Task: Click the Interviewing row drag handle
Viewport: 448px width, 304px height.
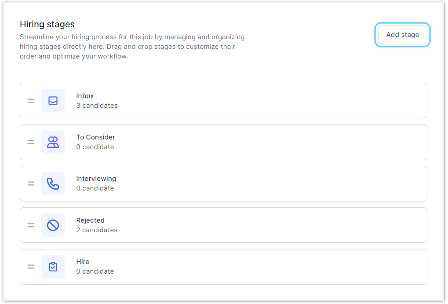Action: click(x=31, y=183)
